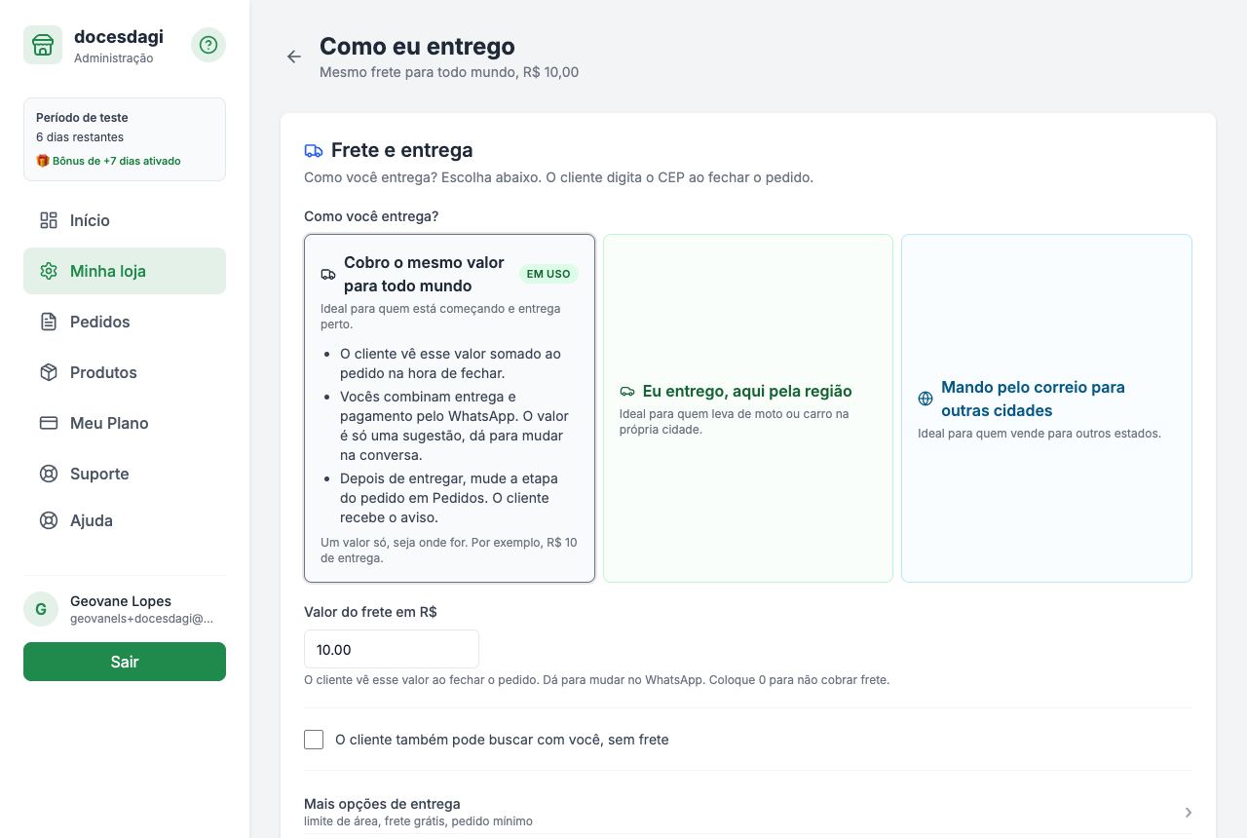Select 'Cobro o mesmo valor para todo mundo' card
Screen dimensions: 1247x838
(x=449, y=408)
